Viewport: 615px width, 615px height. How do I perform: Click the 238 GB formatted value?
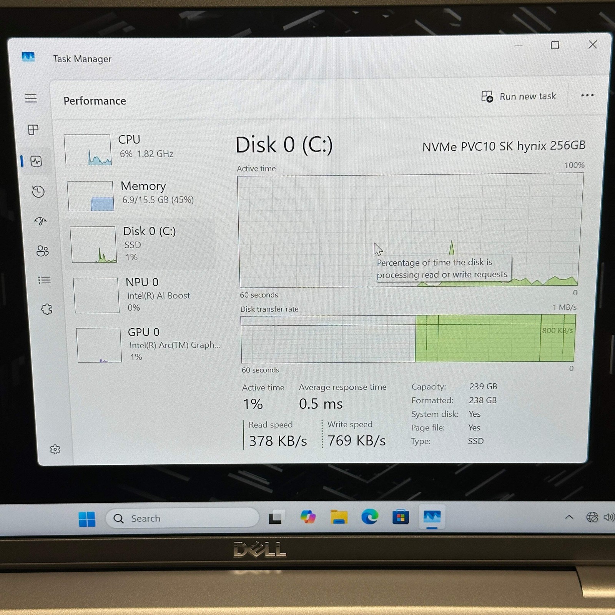[x=483, y=400]
